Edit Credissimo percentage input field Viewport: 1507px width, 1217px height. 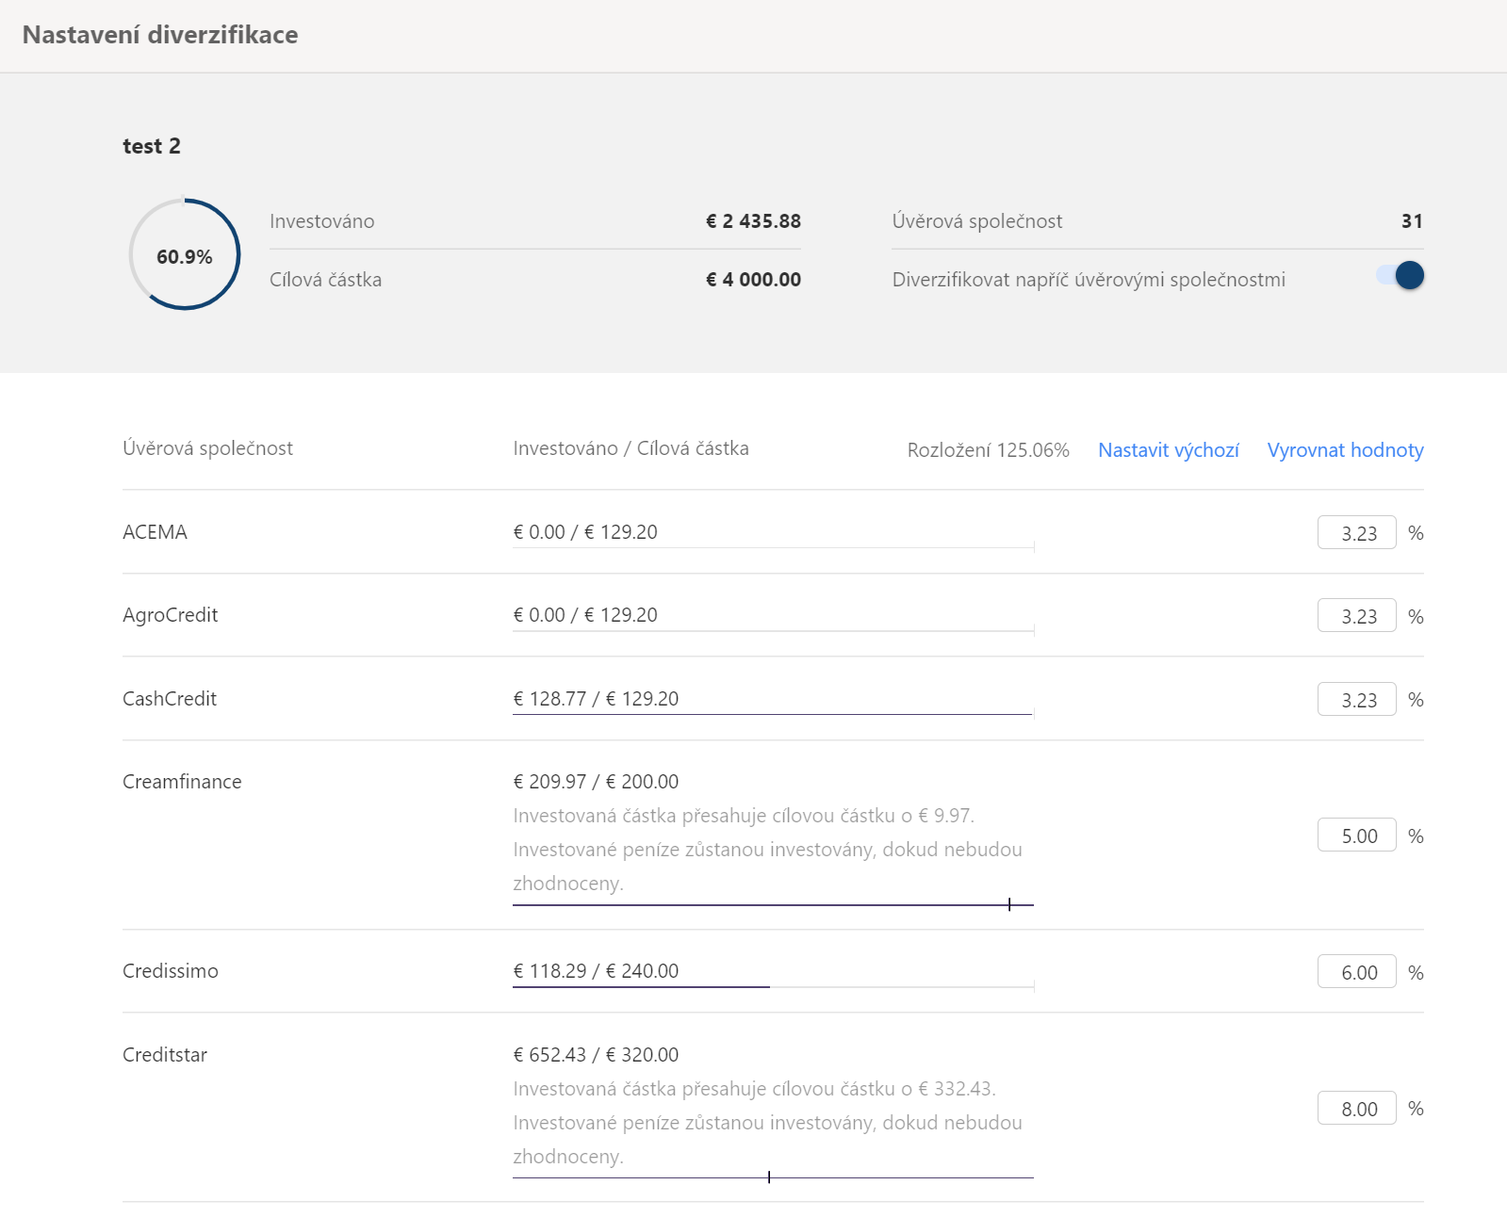pyautogui.click(x=1356, y=972)
